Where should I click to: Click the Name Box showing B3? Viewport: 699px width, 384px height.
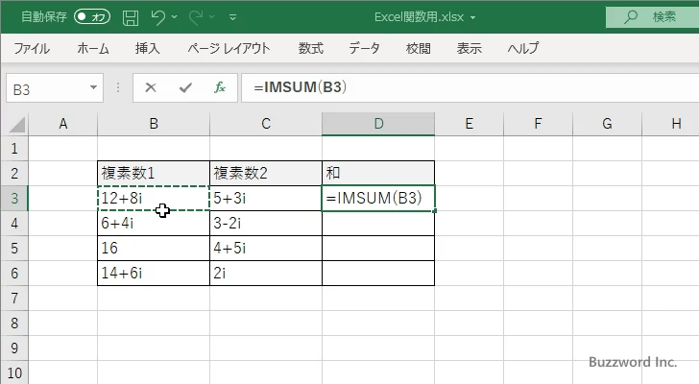point(47,88)
